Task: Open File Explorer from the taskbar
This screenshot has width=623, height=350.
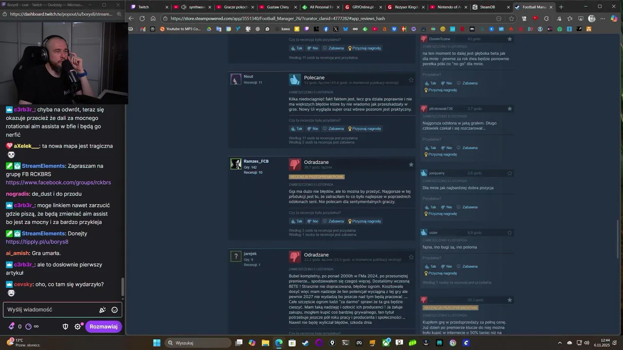Action: click(x=265, y=343)
